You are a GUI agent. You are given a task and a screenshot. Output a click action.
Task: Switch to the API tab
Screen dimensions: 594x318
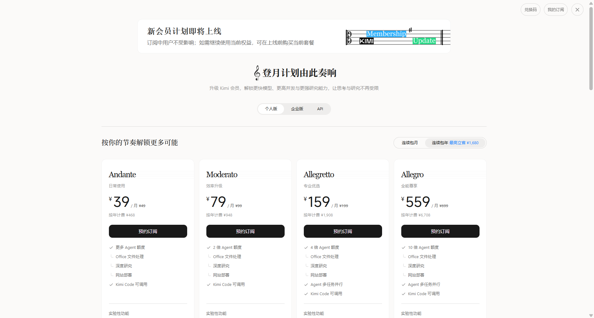pyautogui.click(x=320, y=109)
